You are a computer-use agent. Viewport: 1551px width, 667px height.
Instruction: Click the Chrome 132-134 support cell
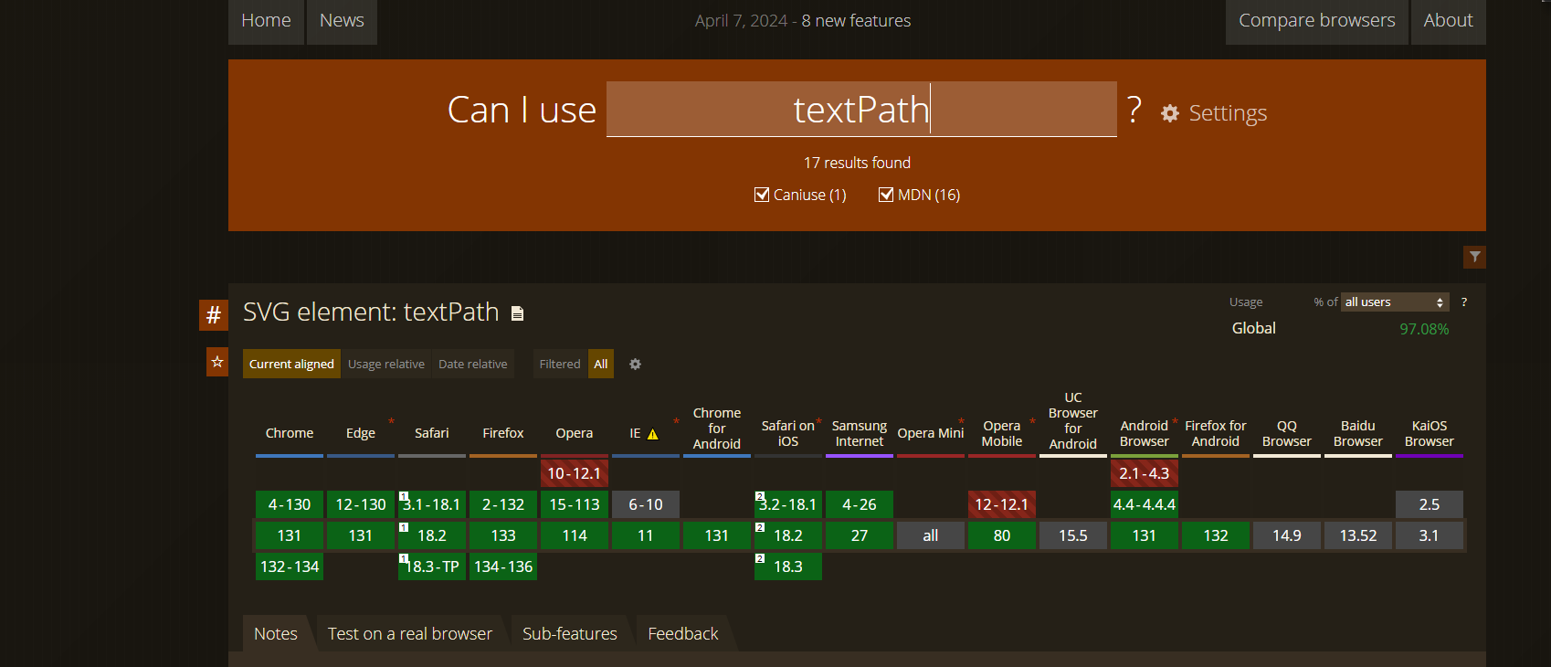click(x=290, y=566)
